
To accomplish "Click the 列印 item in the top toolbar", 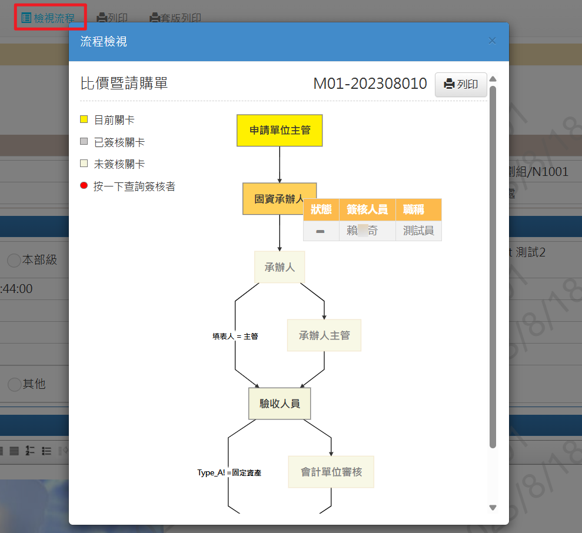I will (x=112, y=18).
